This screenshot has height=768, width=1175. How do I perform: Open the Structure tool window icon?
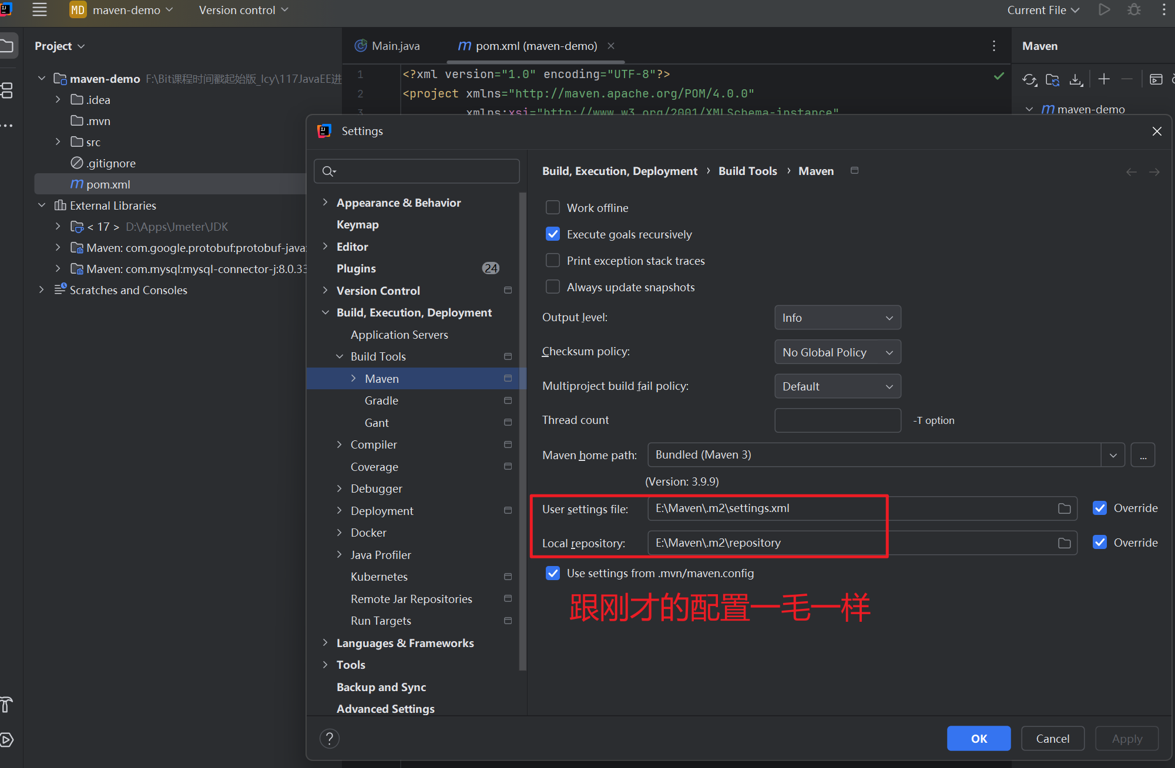tap(7, 90)
